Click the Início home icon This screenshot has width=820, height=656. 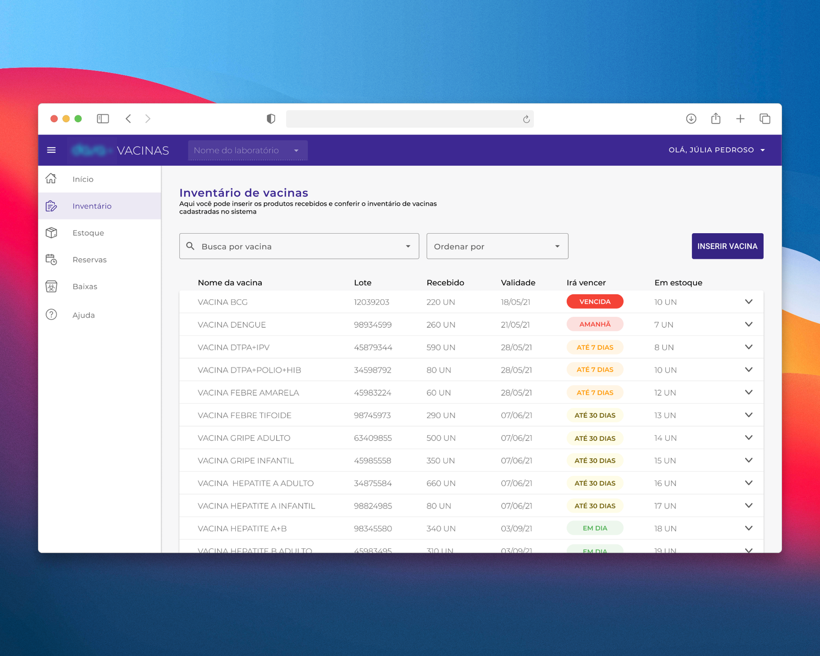point(51,179)
